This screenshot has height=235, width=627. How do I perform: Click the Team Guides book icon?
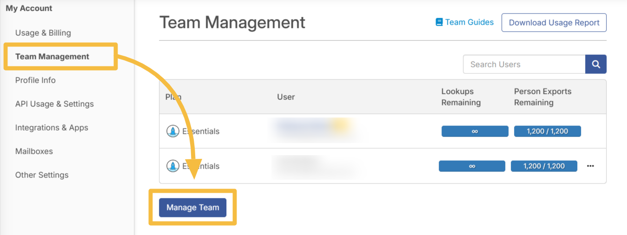(x=439, y=22)
